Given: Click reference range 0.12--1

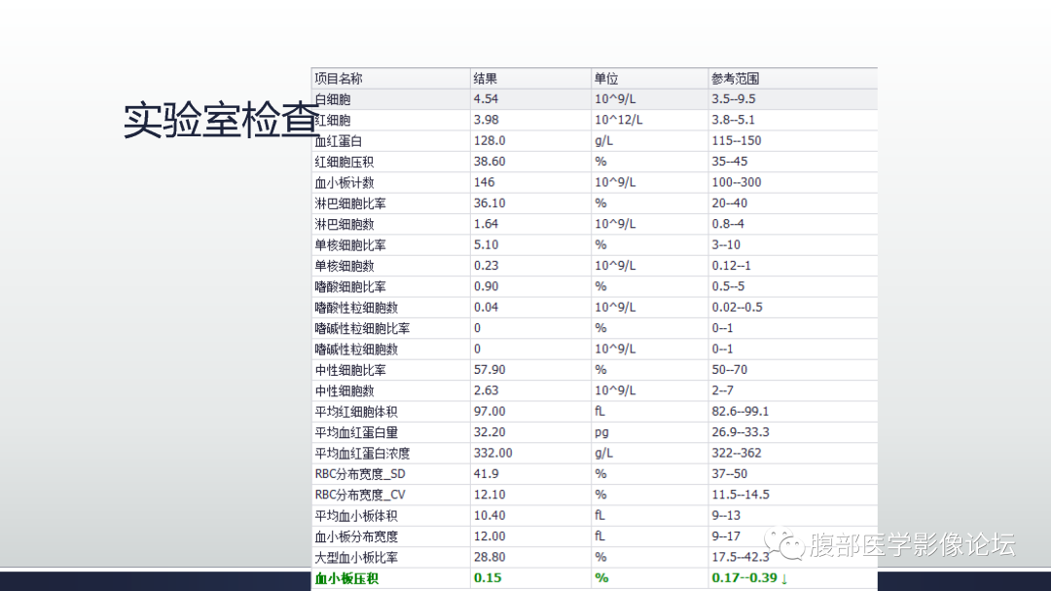Looking at the screenshot, I should pos(731,266).
